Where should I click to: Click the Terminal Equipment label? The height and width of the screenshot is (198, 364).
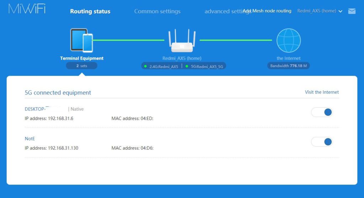click(x=82, y=58)
